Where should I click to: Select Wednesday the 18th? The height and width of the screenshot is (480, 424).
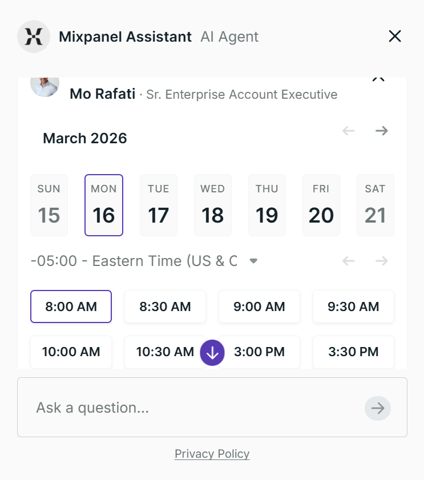tap(212, 205)
